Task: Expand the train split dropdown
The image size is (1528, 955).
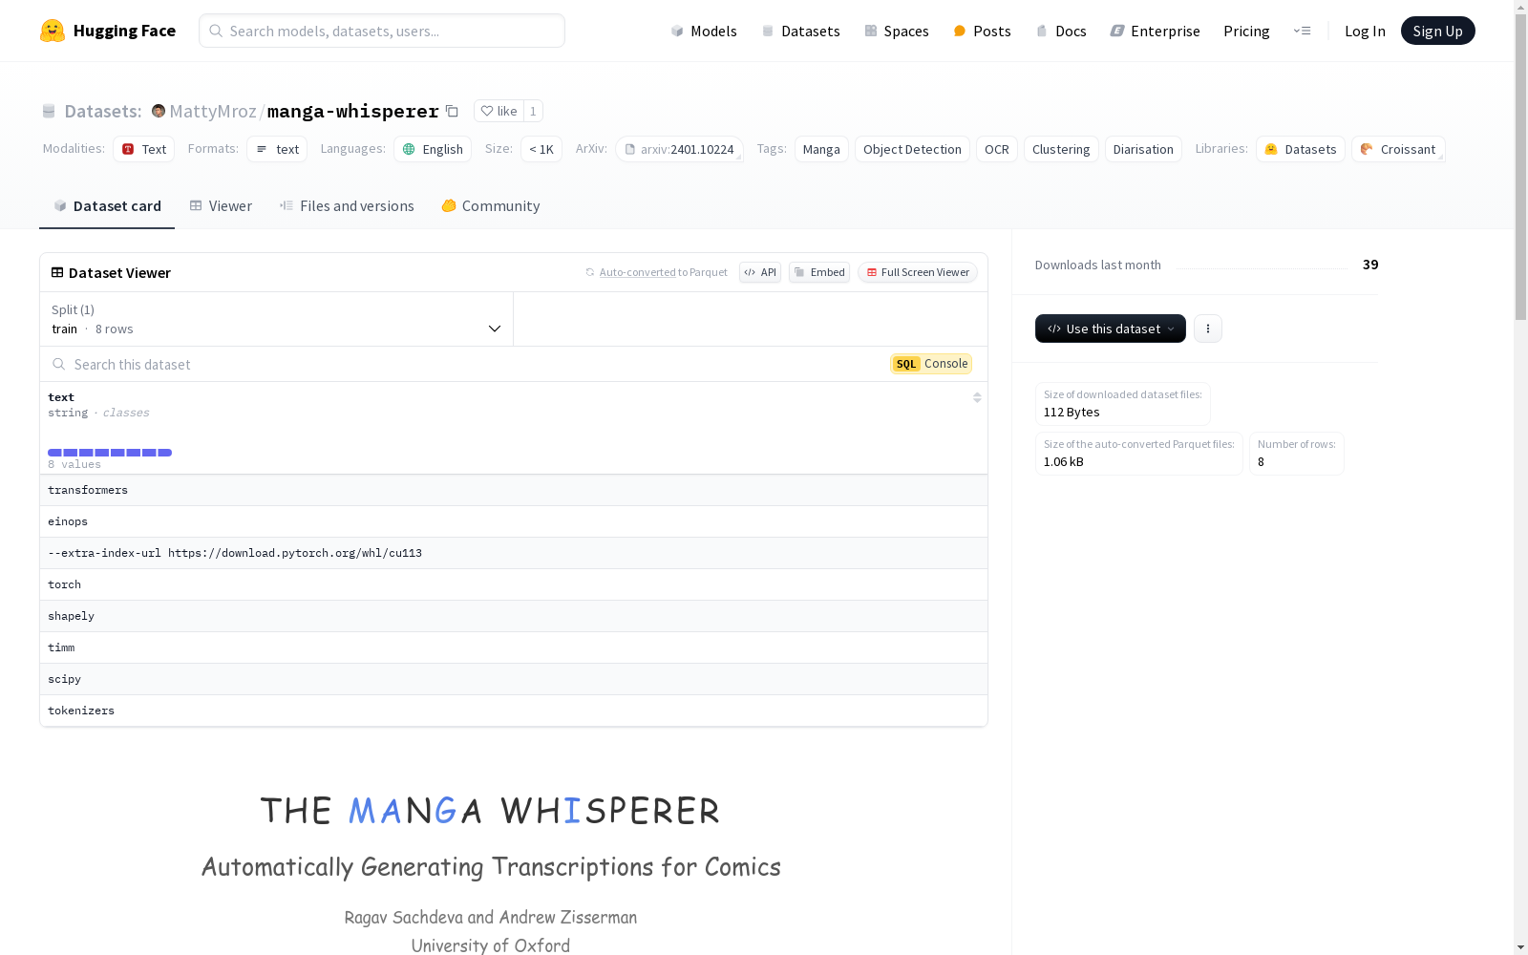Action: 277,319
